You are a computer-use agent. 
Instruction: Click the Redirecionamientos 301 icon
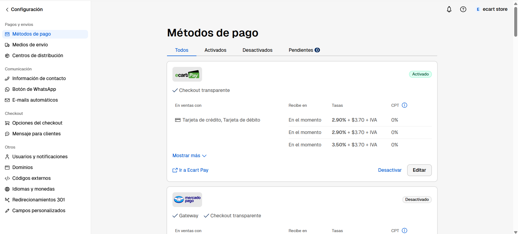pos(7,200)
